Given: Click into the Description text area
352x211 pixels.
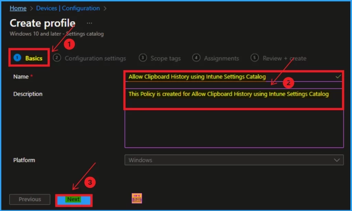Looking at the screenshot, I should click(234, 118).
